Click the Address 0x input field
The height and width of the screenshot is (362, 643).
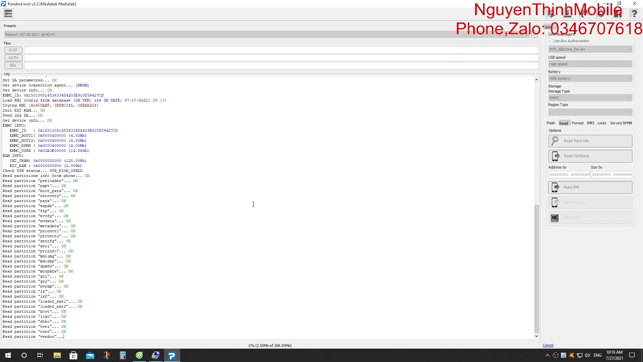point(569,174)
